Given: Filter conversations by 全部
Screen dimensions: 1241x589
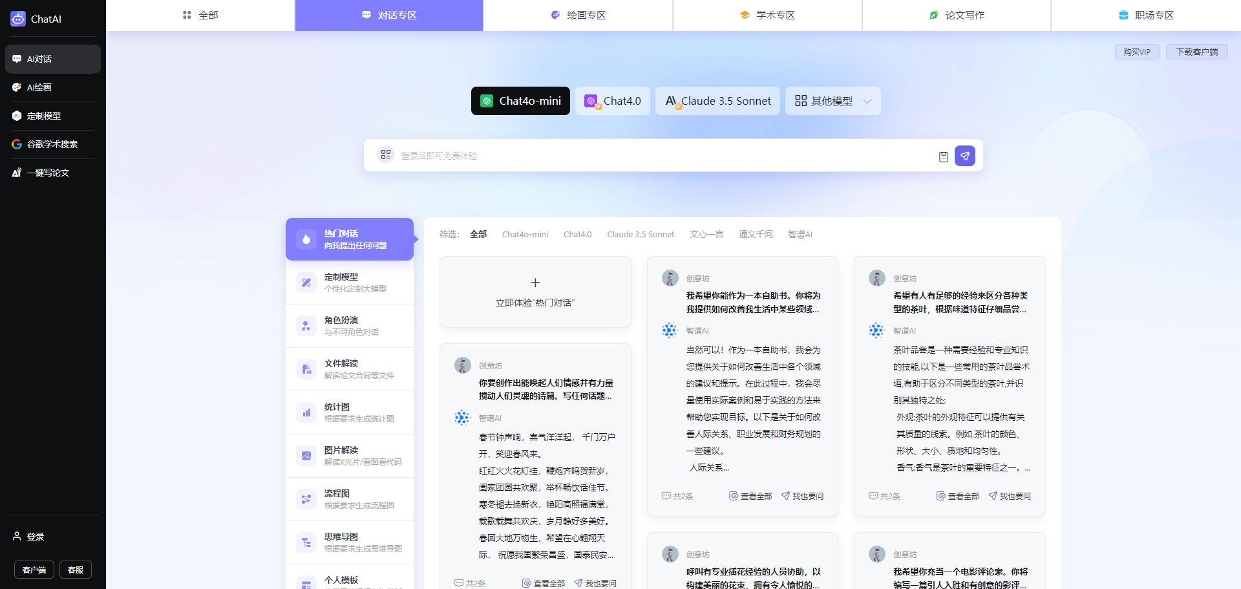Looking at the screenshot, I should (x=478, y=234).
